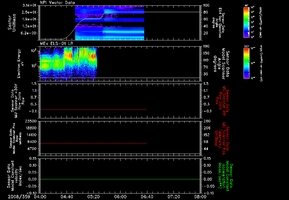The width and height of the screenshot is (289, 200).
Task: Click the red "MU Scanner Pos Telemetry" label
Action: 222,138
